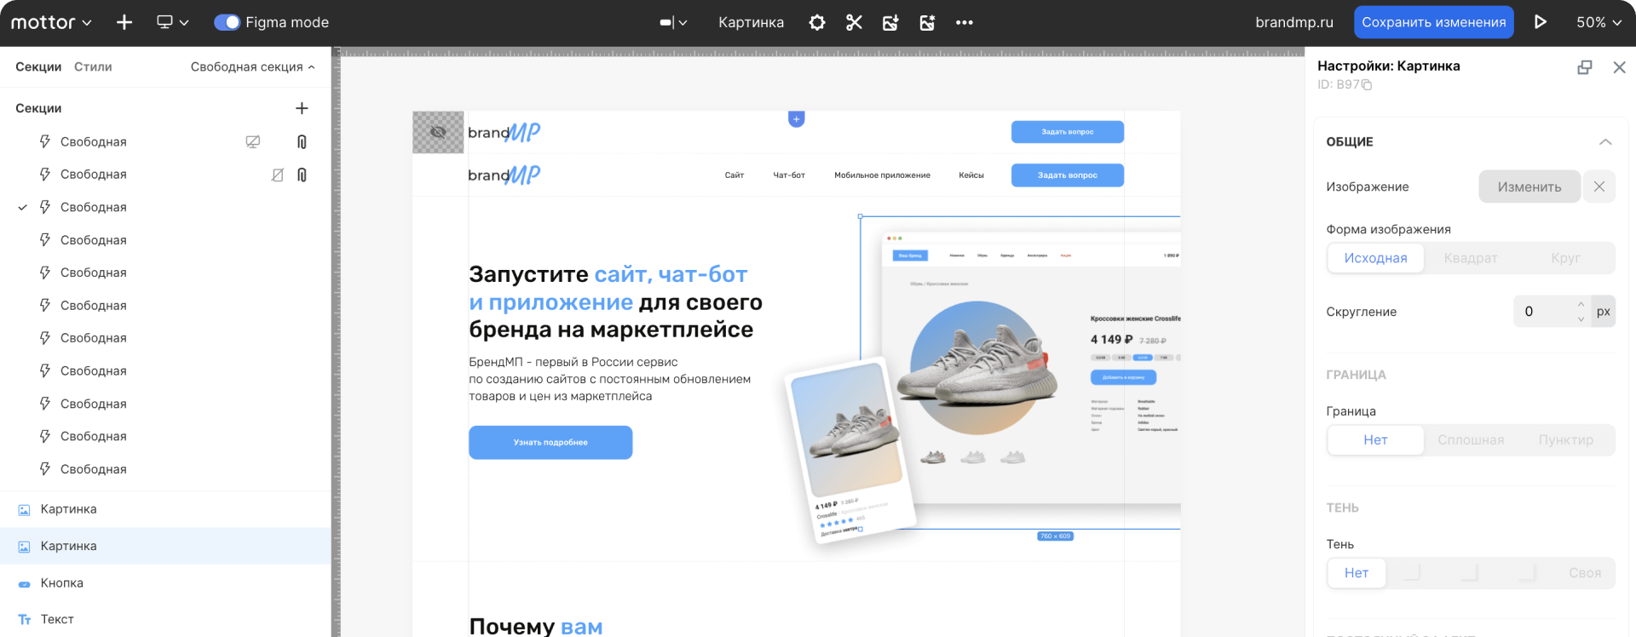Switch to the Секции tab

pos(38,67)
